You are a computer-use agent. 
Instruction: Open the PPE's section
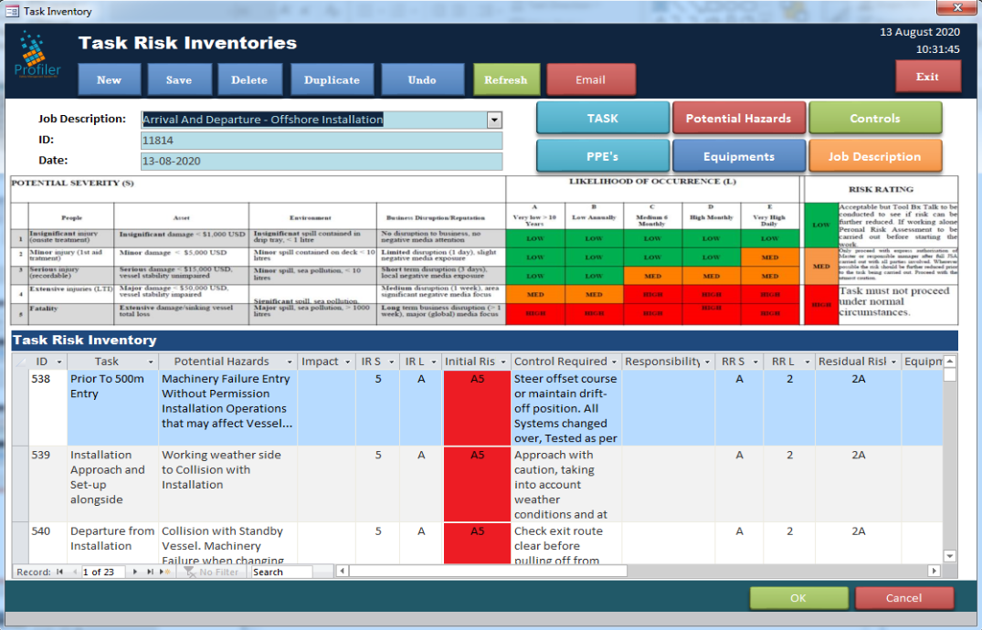(x=602, y=156)
